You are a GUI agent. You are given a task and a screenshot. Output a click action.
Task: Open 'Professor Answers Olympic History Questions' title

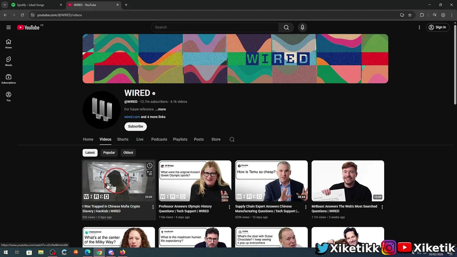(x=185, y=209)
